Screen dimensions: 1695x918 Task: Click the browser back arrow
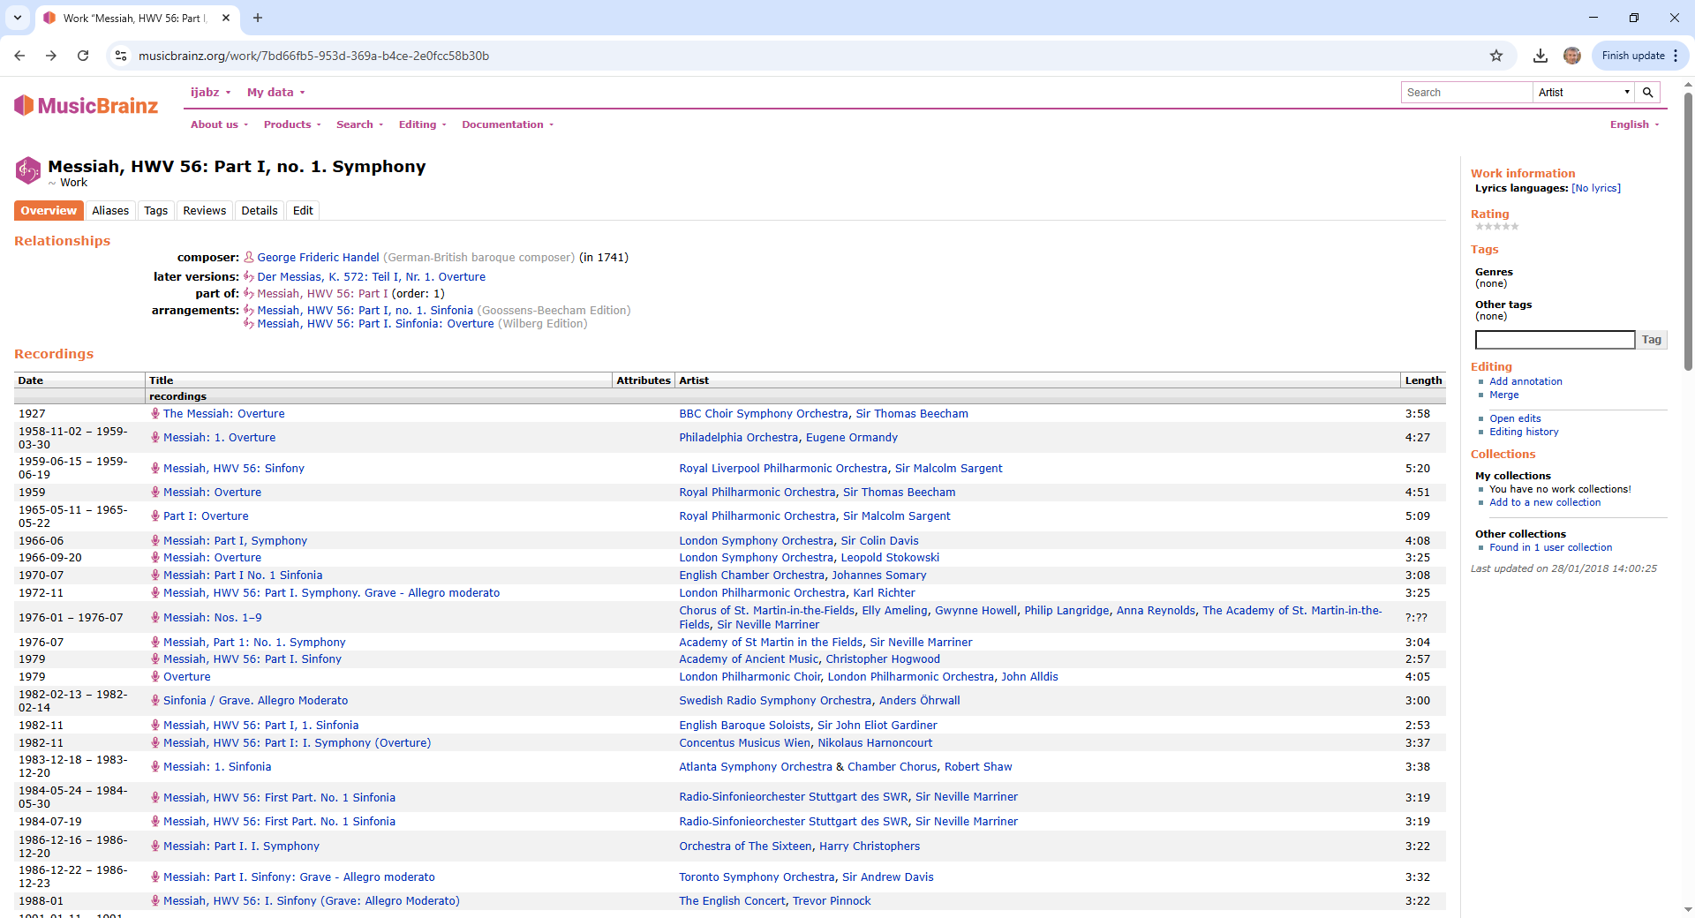(x=19, y=56)
